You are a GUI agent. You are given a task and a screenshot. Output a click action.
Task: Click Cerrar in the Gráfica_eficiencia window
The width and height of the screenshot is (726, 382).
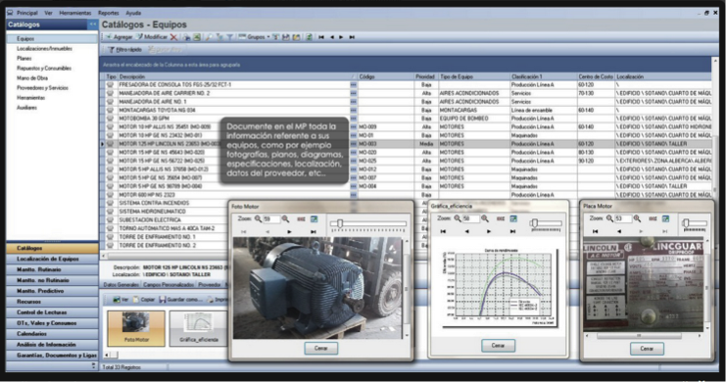tap(498, 346)
